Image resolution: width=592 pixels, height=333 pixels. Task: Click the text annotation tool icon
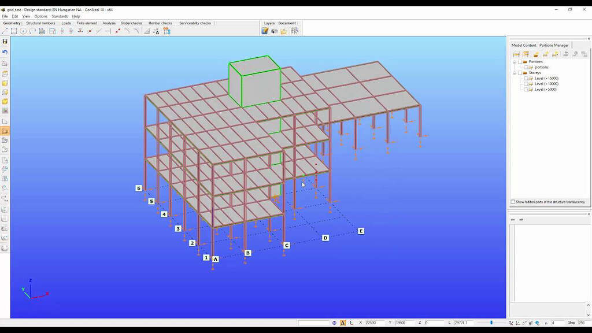click(x=157, y=31)
